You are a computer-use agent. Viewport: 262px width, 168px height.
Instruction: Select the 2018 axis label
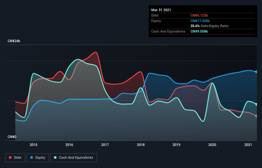point(141,145)
